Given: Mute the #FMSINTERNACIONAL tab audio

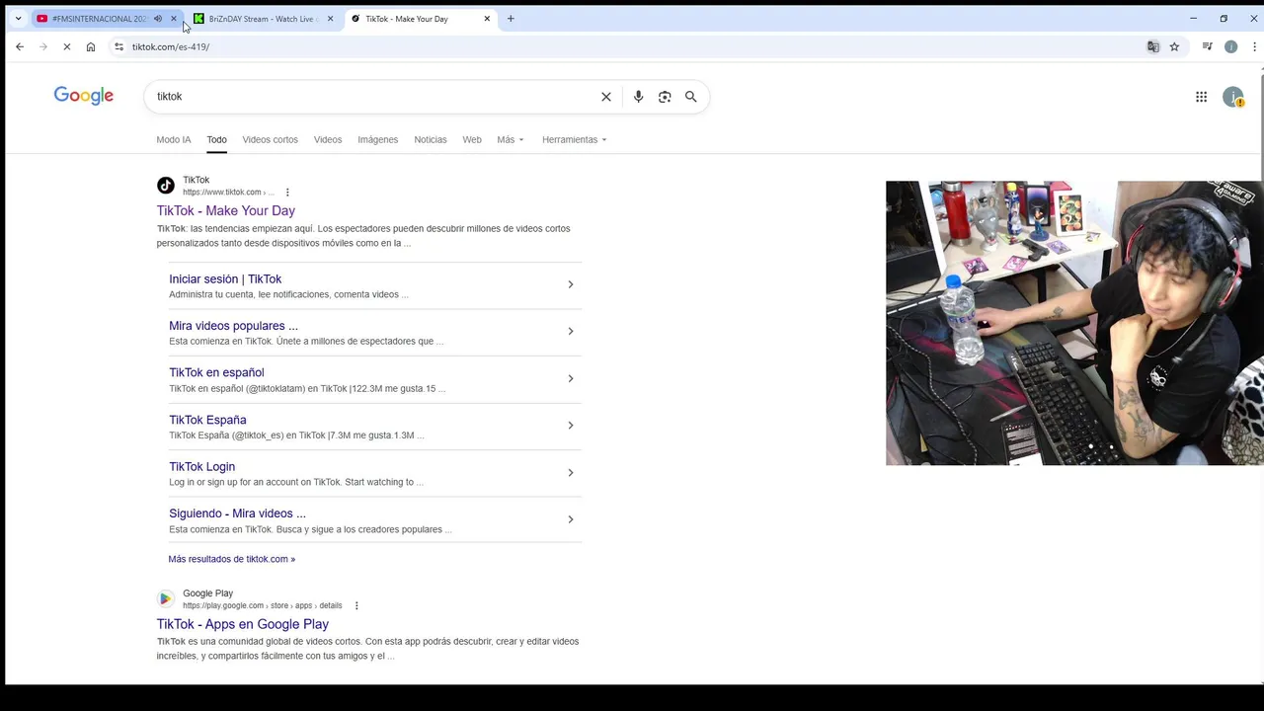Looking at the screenshot, I should pyautogui.click(x=158, y=19).
